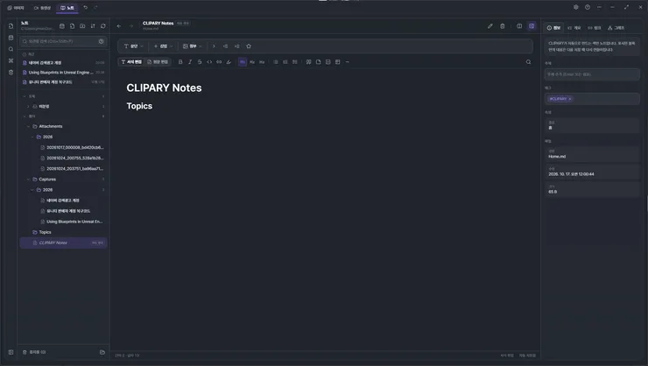Click the trash delete icon in note header
This screenshot has width=648, height=366.
(x=503, y=26)
